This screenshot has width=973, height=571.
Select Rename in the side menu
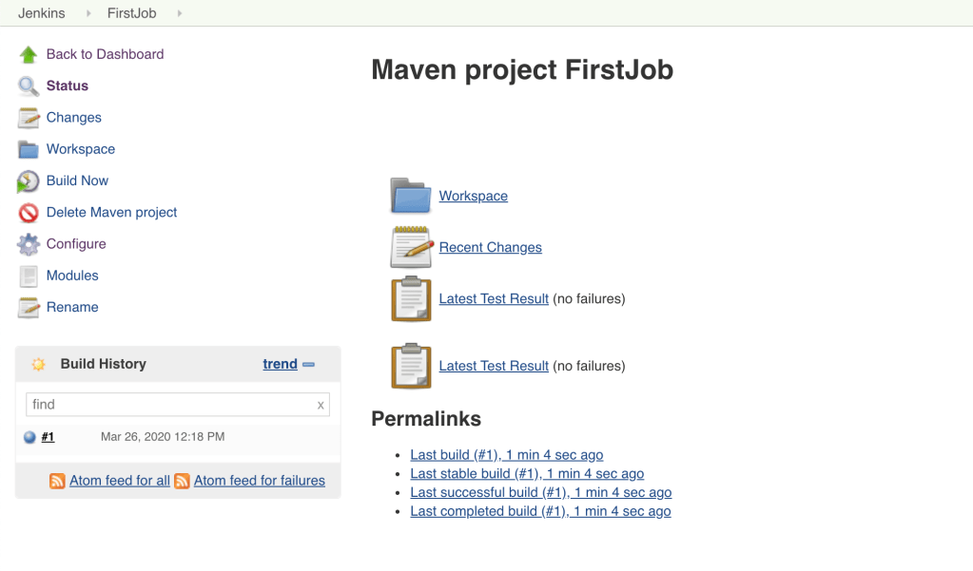[x=72, y=307]
